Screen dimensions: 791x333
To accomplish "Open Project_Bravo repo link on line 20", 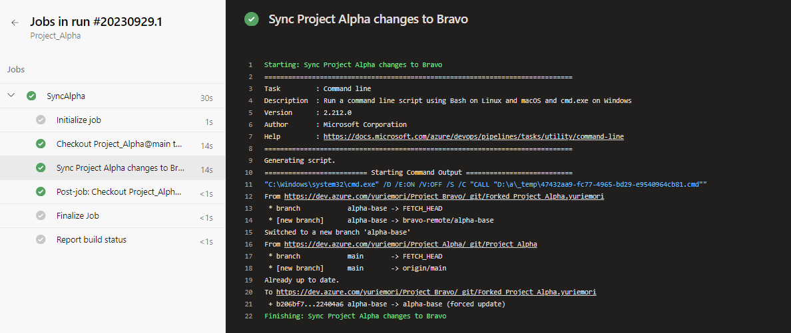I will click(436, 292).
